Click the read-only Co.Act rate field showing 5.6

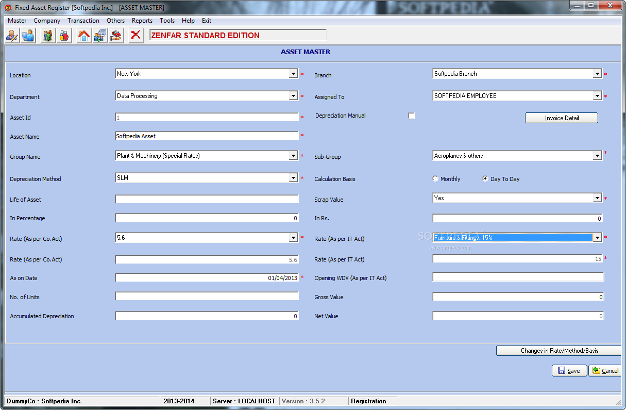click(x=207, y=259)
